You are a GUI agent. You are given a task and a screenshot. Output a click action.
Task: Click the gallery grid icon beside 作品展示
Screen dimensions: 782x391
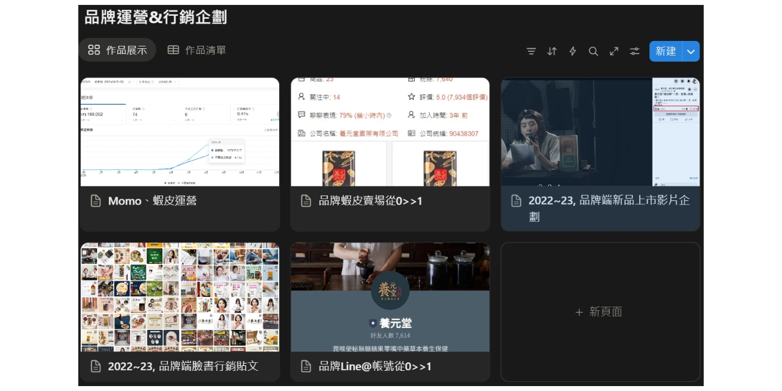(94, 50)
